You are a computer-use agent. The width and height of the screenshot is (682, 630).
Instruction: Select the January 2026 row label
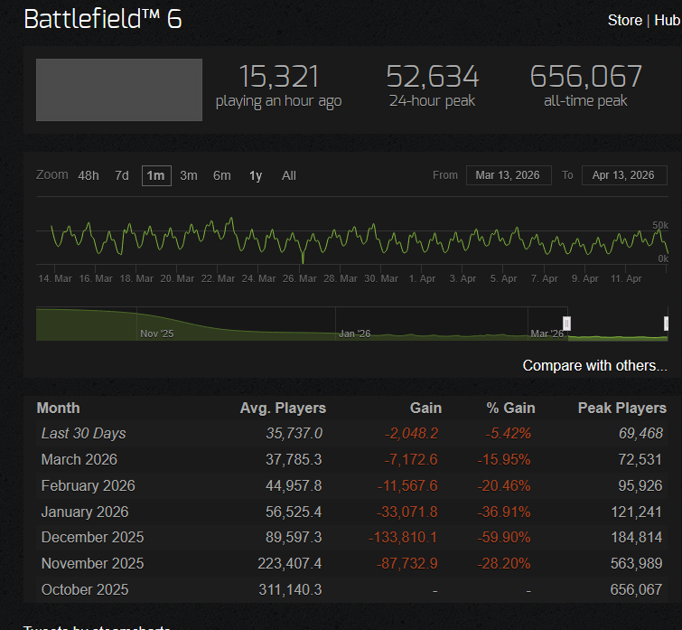85,512
